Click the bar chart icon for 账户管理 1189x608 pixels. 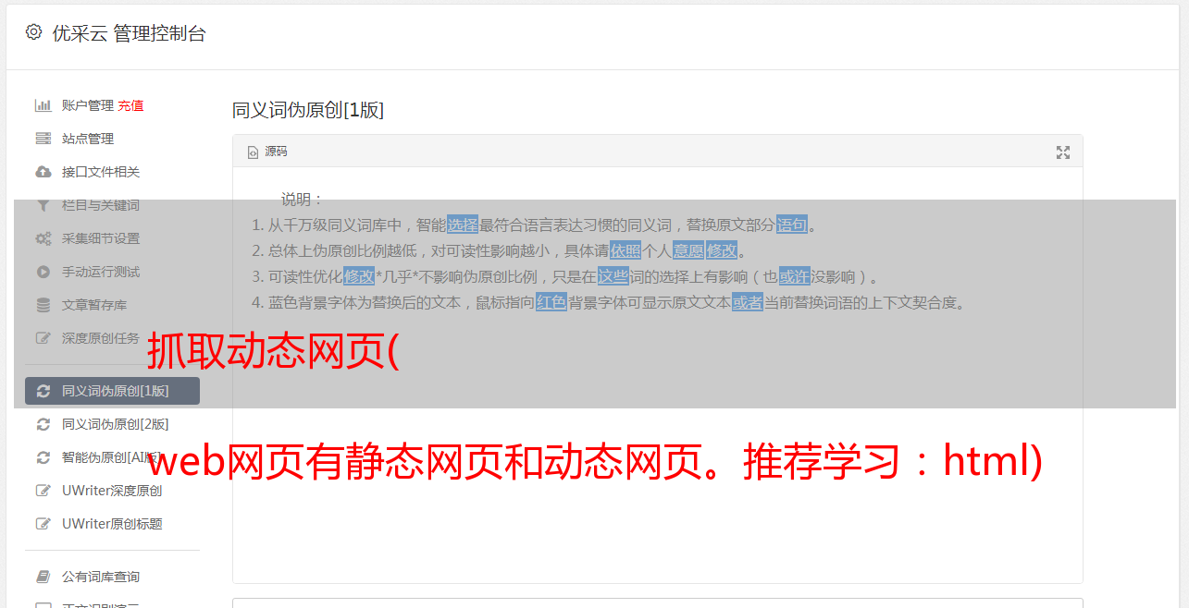[x=43, y=105]
